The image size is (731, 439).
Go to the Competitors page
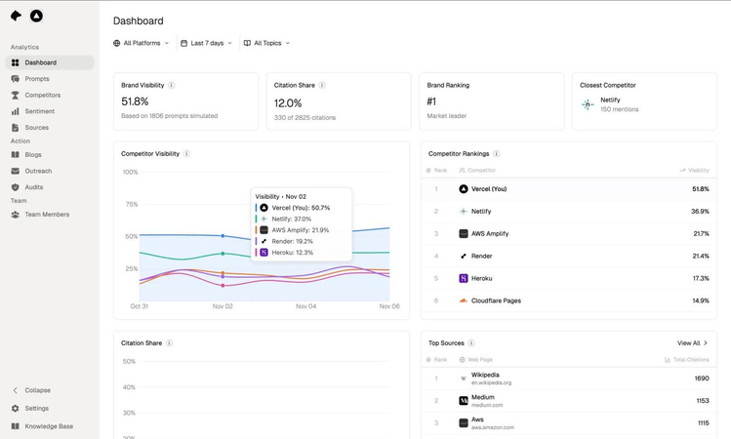click(x=50, y=95)
